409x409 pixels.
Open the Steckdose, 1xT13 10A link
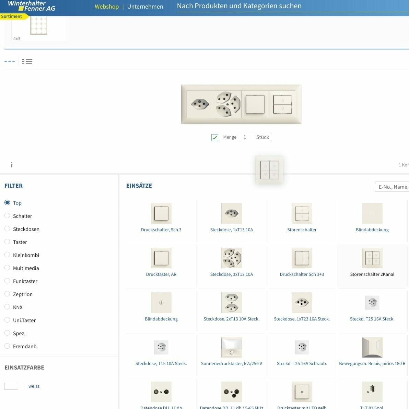pos(231,230)
